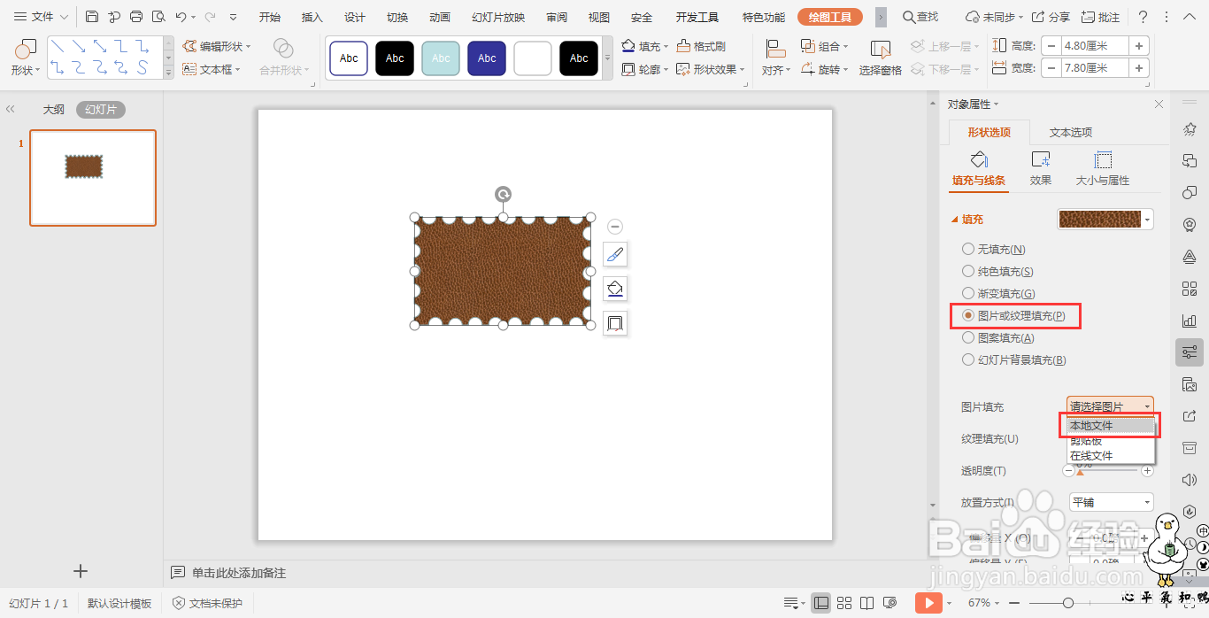The width and height of the screenshot is (1209, 618).
Task: Collapse the 填充 section triangle
Action: pos(955,220)
